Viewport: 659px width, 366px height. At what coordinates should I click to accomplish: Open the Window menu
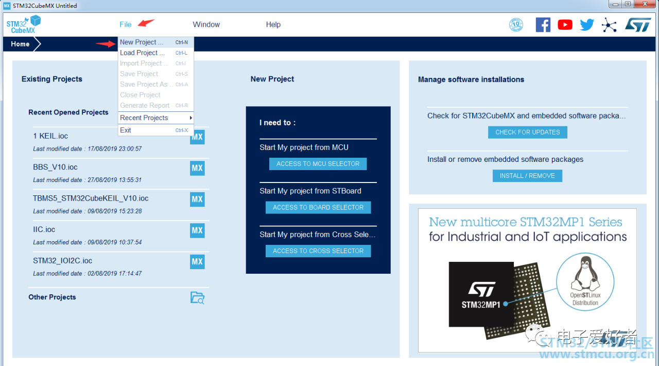(x=206, y=24)
